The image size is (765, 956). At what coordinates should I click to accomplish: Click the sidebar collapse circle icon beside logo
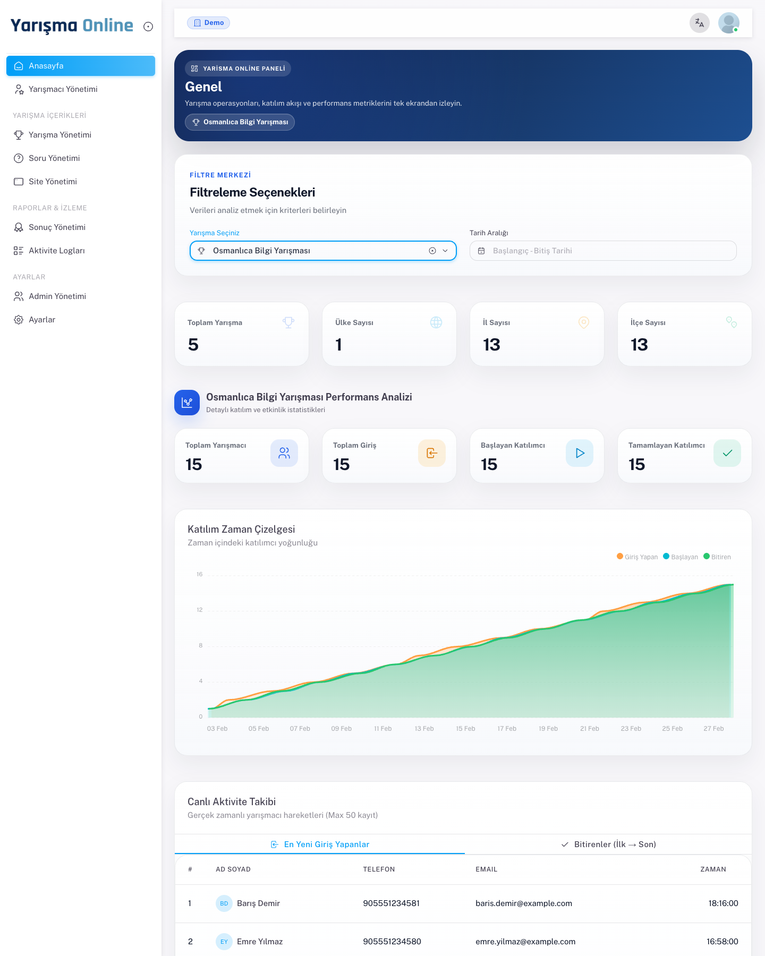click(x=148, y=27)
